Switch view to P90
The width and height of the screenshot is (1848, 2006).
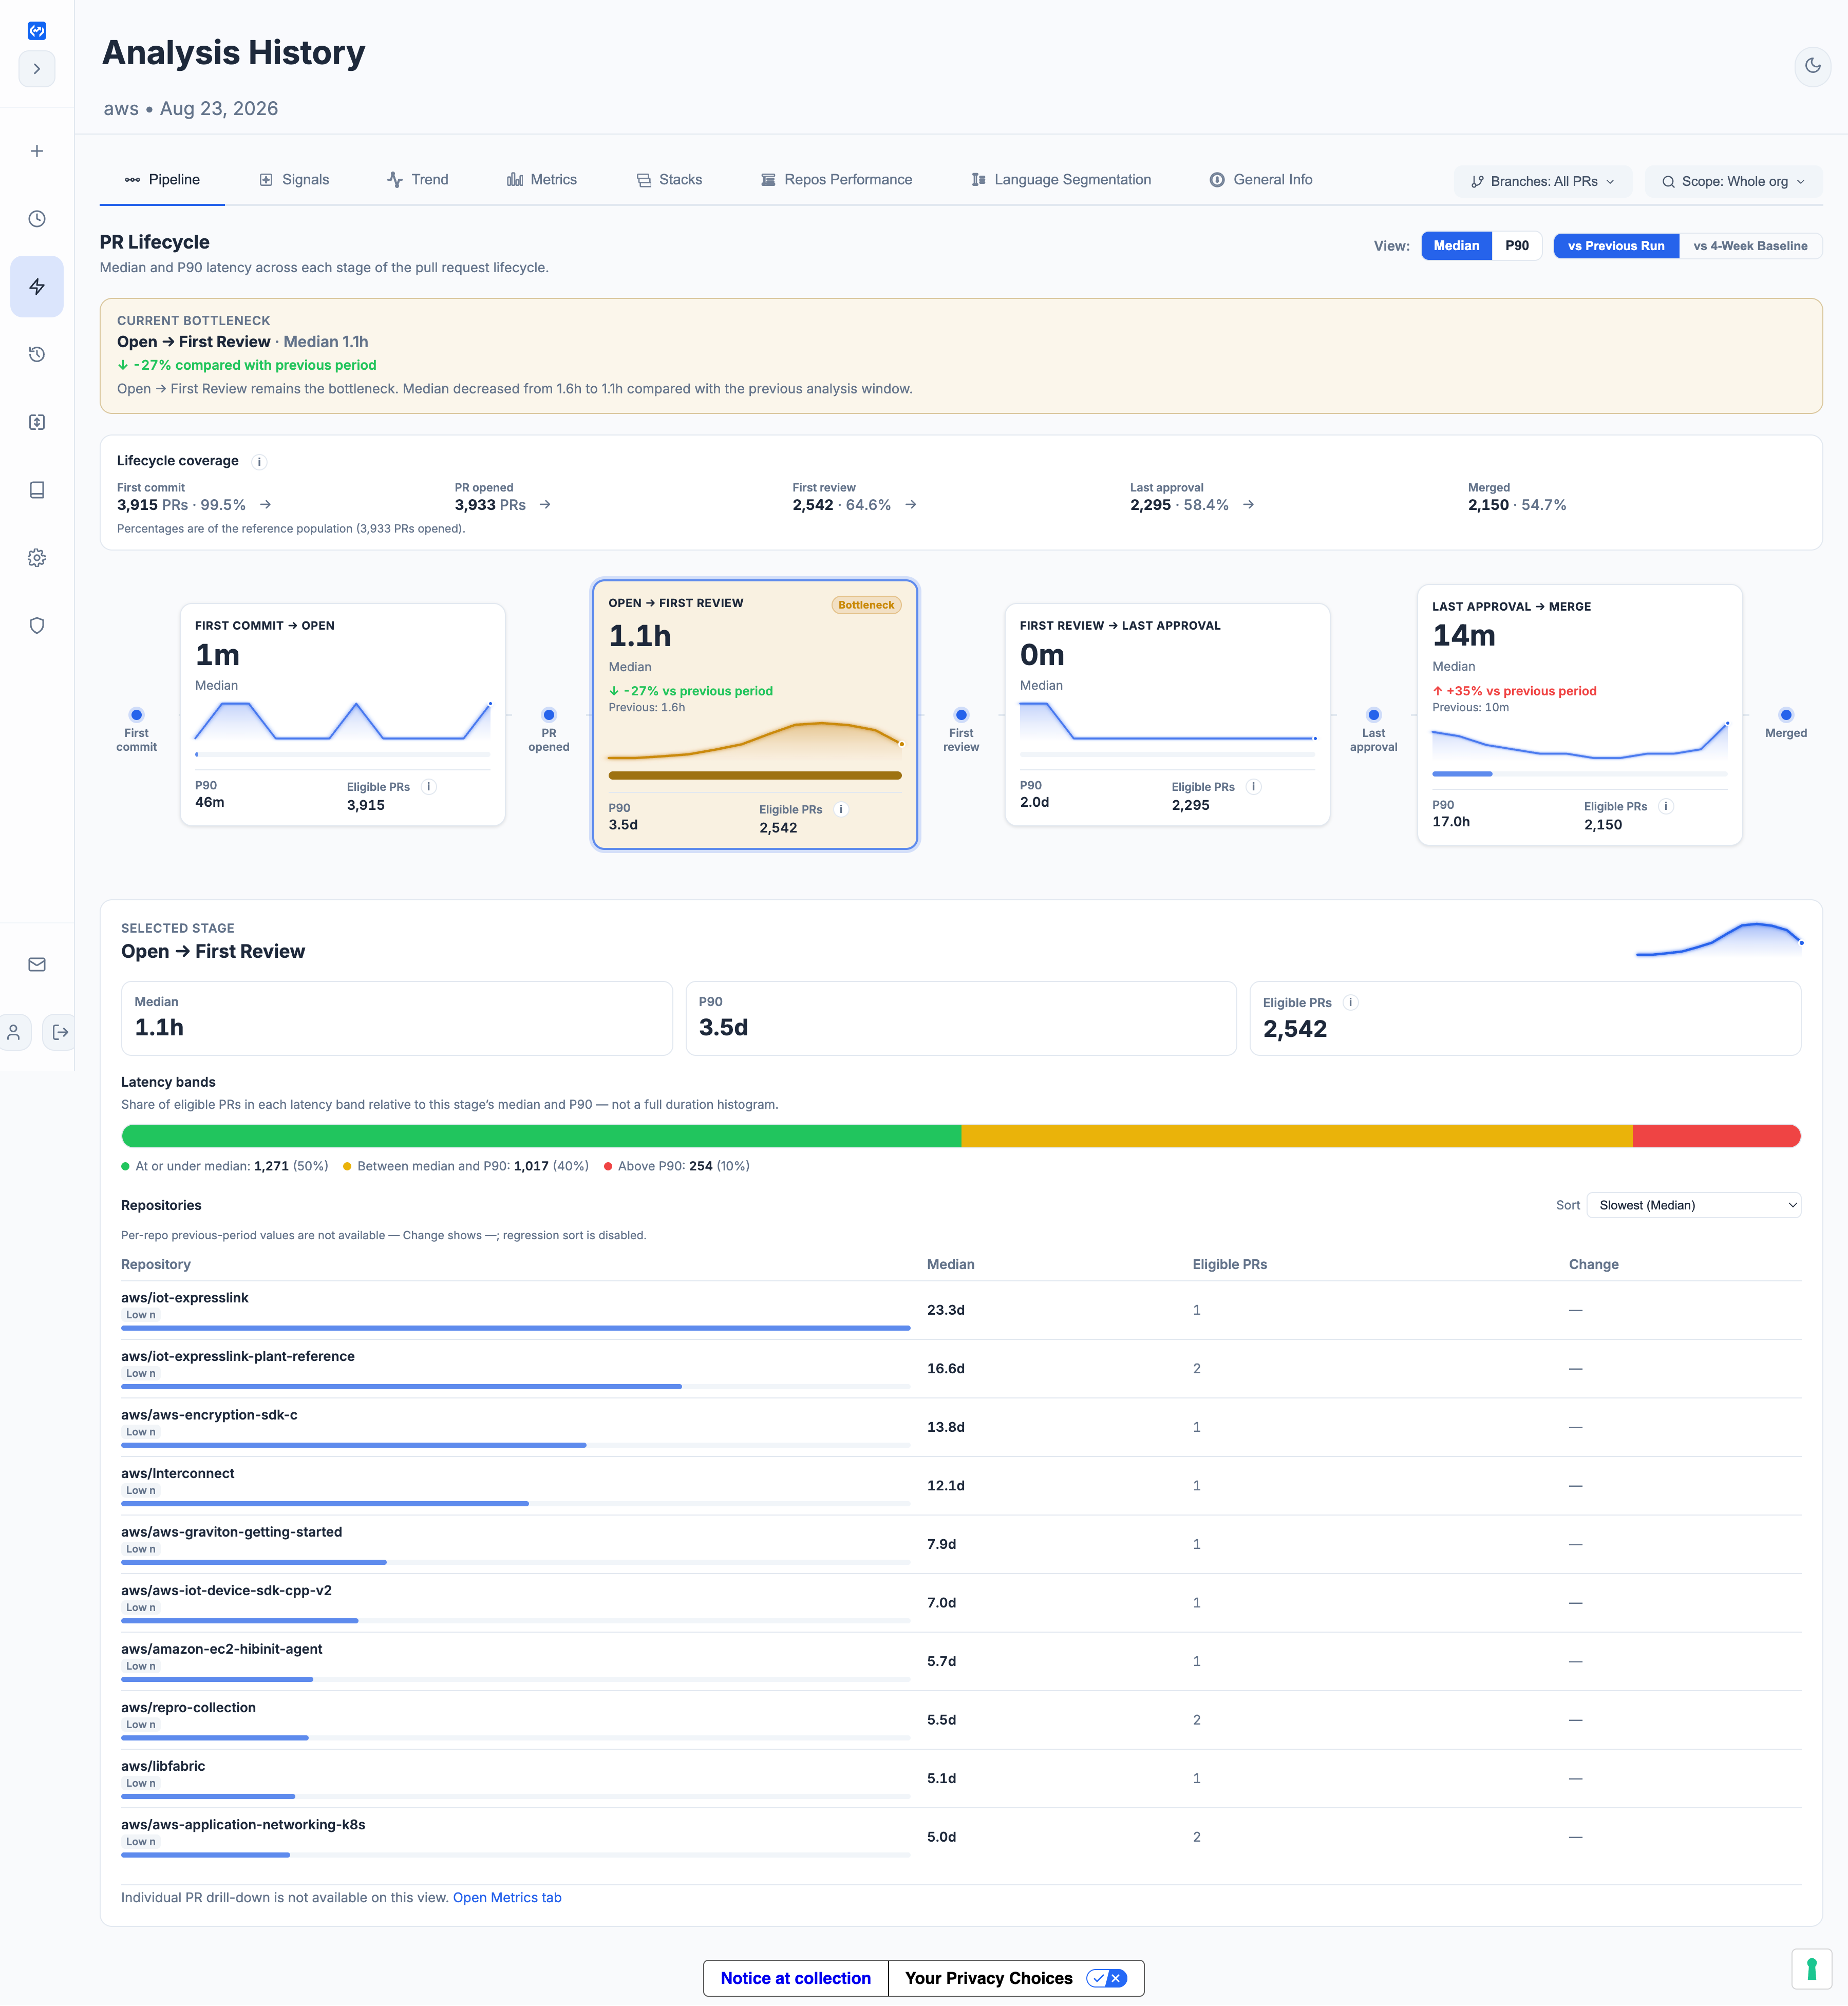pos(1517,246)
